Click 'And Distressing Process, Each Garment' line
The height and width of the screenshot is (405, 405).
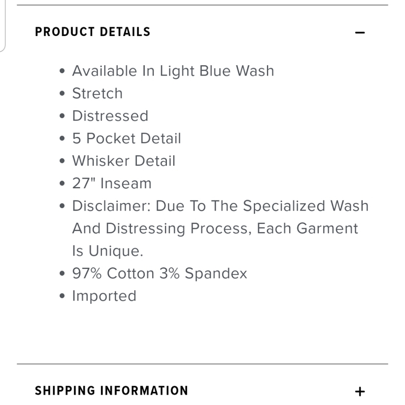point(215,228)
